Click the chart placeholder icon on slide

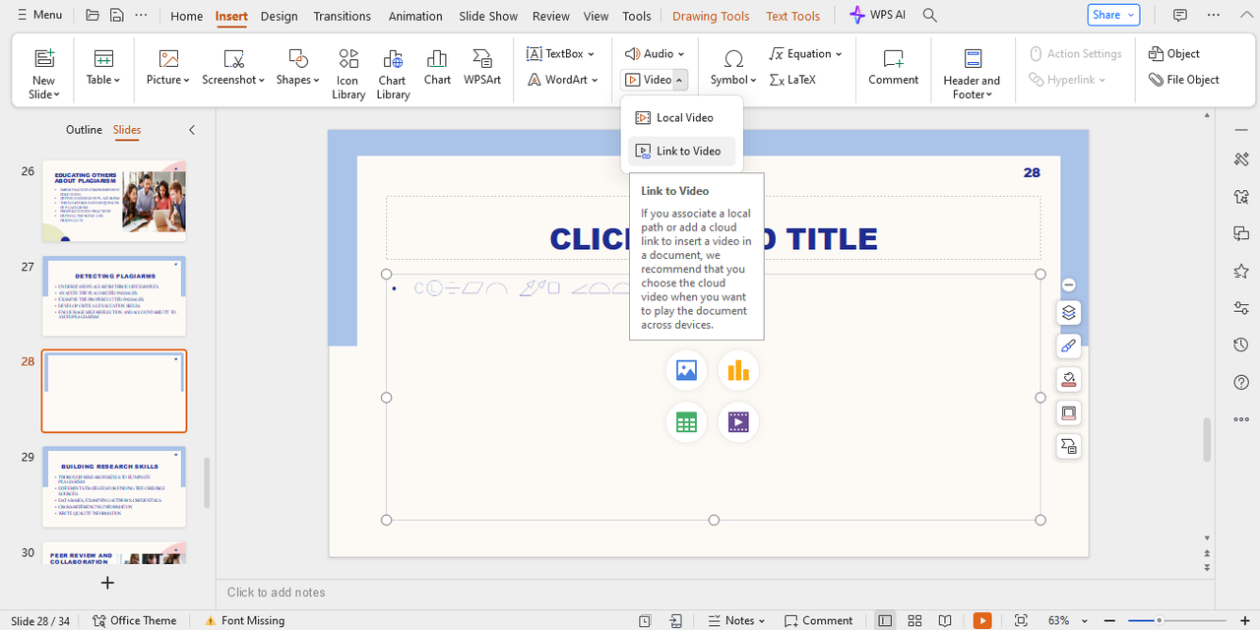(x=738, y=370)
